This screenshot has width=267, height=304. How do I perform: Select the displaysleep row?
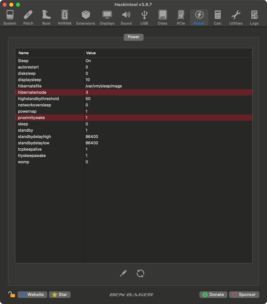[134, 80]
